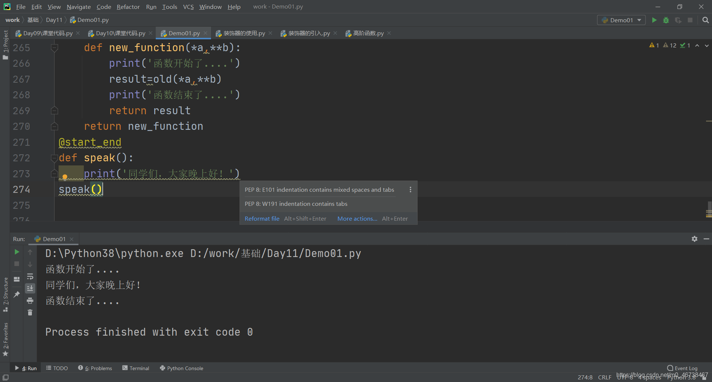The width and height of the screenshot is (712, 382).
Task: Toggle soft-wrap in Run output
Action: tap(30, 277)
